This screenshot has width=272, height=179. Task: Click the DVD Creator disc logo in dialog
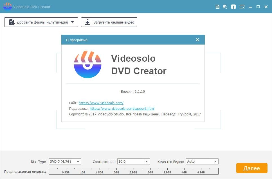[87, 64]
